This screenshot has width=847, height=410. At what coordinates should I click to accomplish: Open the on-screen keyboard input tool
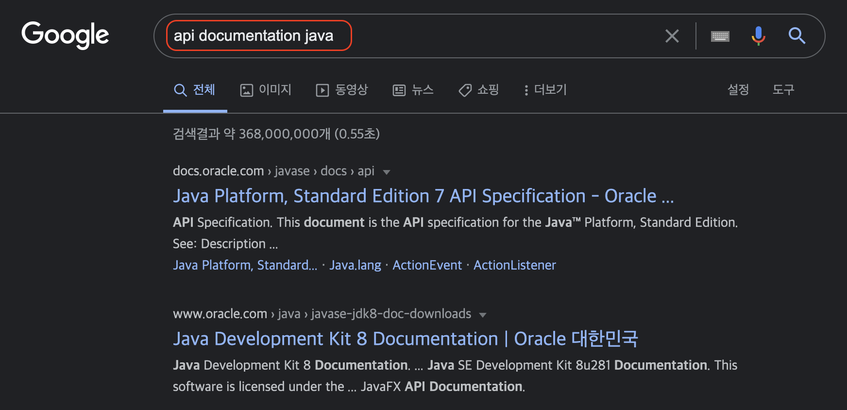tap(720, 36)
